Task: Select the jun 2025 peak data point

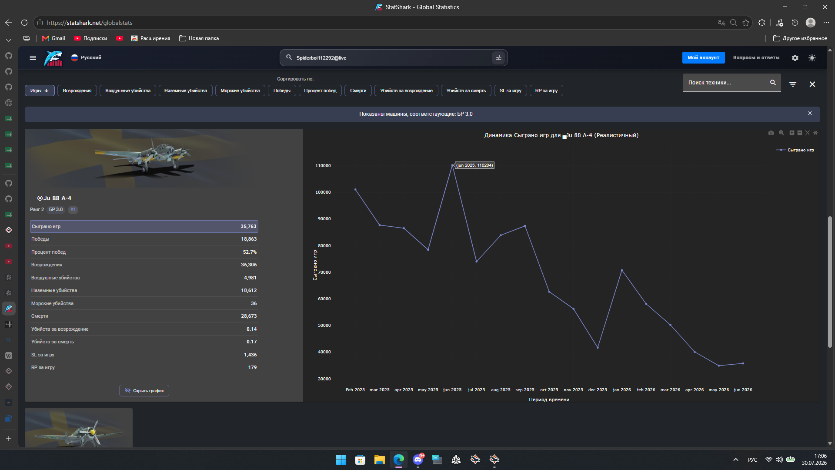Action: [452, 165]
